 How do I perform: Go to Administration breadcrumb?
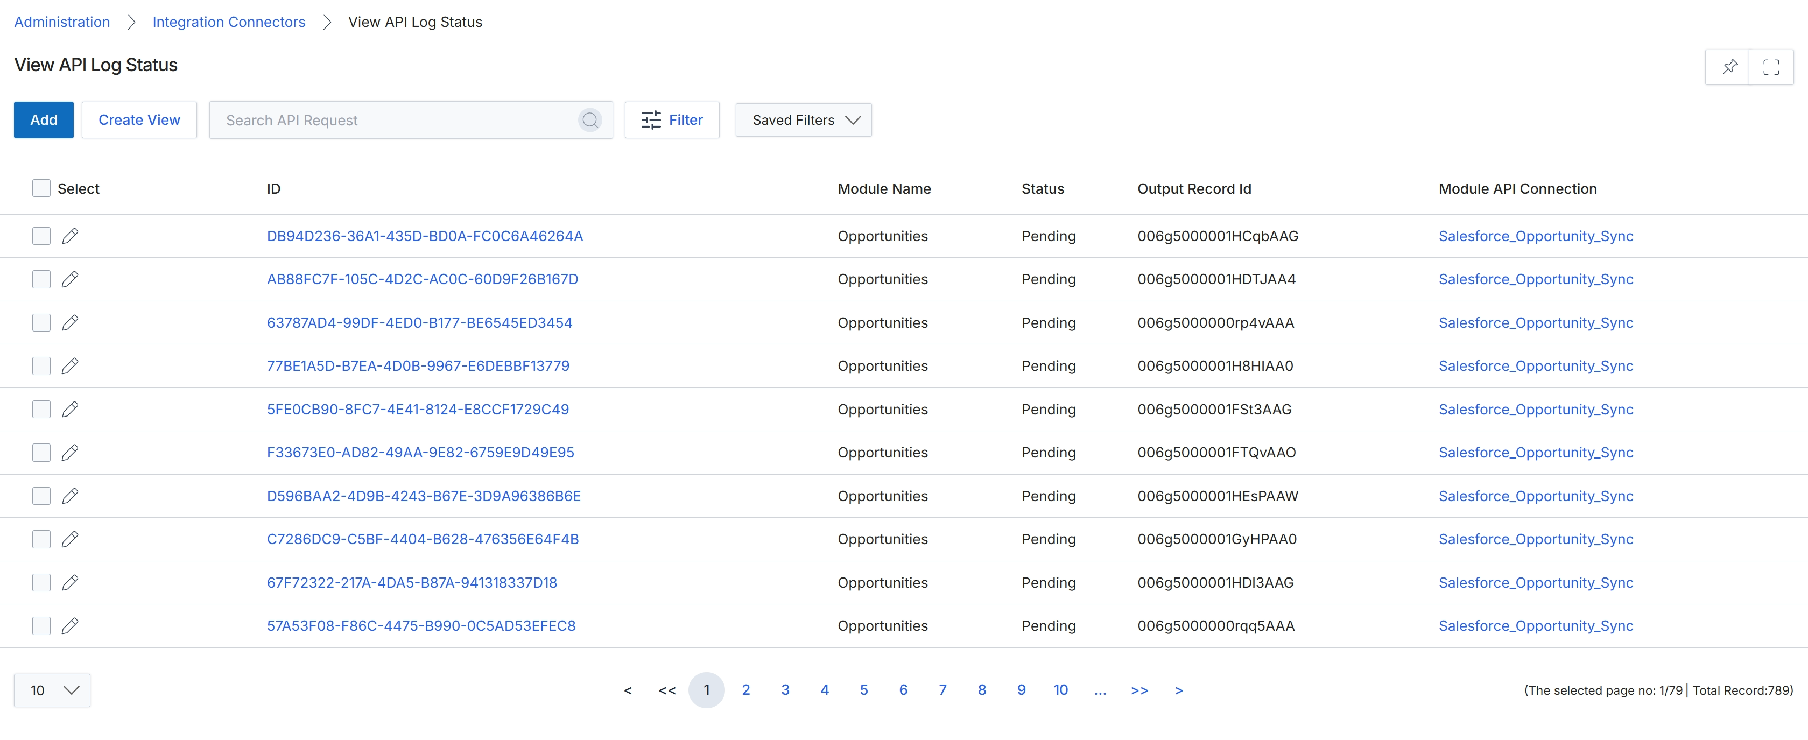pos(62,22)
